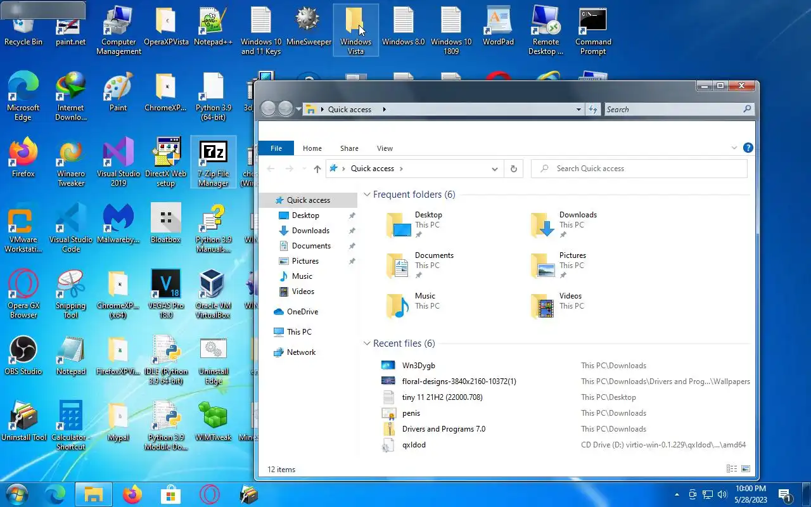Click the volume icon in system tray

[722, 494]
